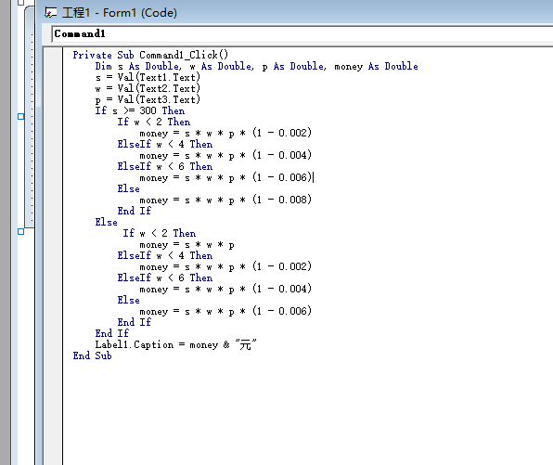Click the If s >= 300 Then line
Image resolution: width=553 pixels, height=465 pixels.
click(140, 110)
